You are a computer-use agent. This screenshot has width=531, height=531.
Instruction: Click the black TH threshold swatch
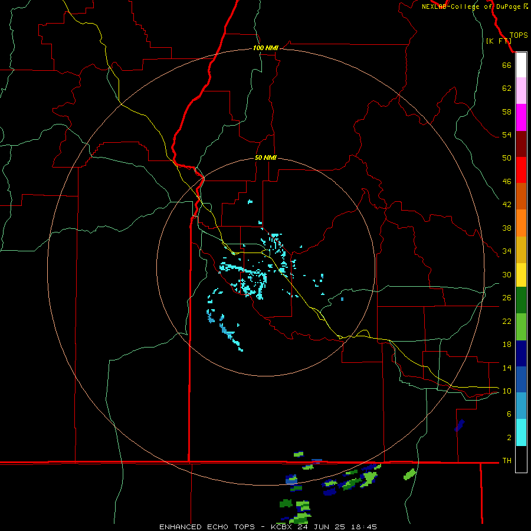pos(521,459)
